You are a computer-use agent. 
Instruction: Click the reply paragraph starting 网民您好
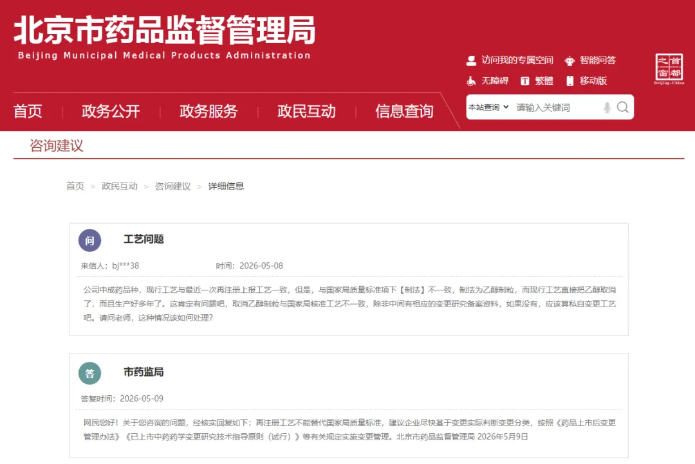tap(349, 429)
